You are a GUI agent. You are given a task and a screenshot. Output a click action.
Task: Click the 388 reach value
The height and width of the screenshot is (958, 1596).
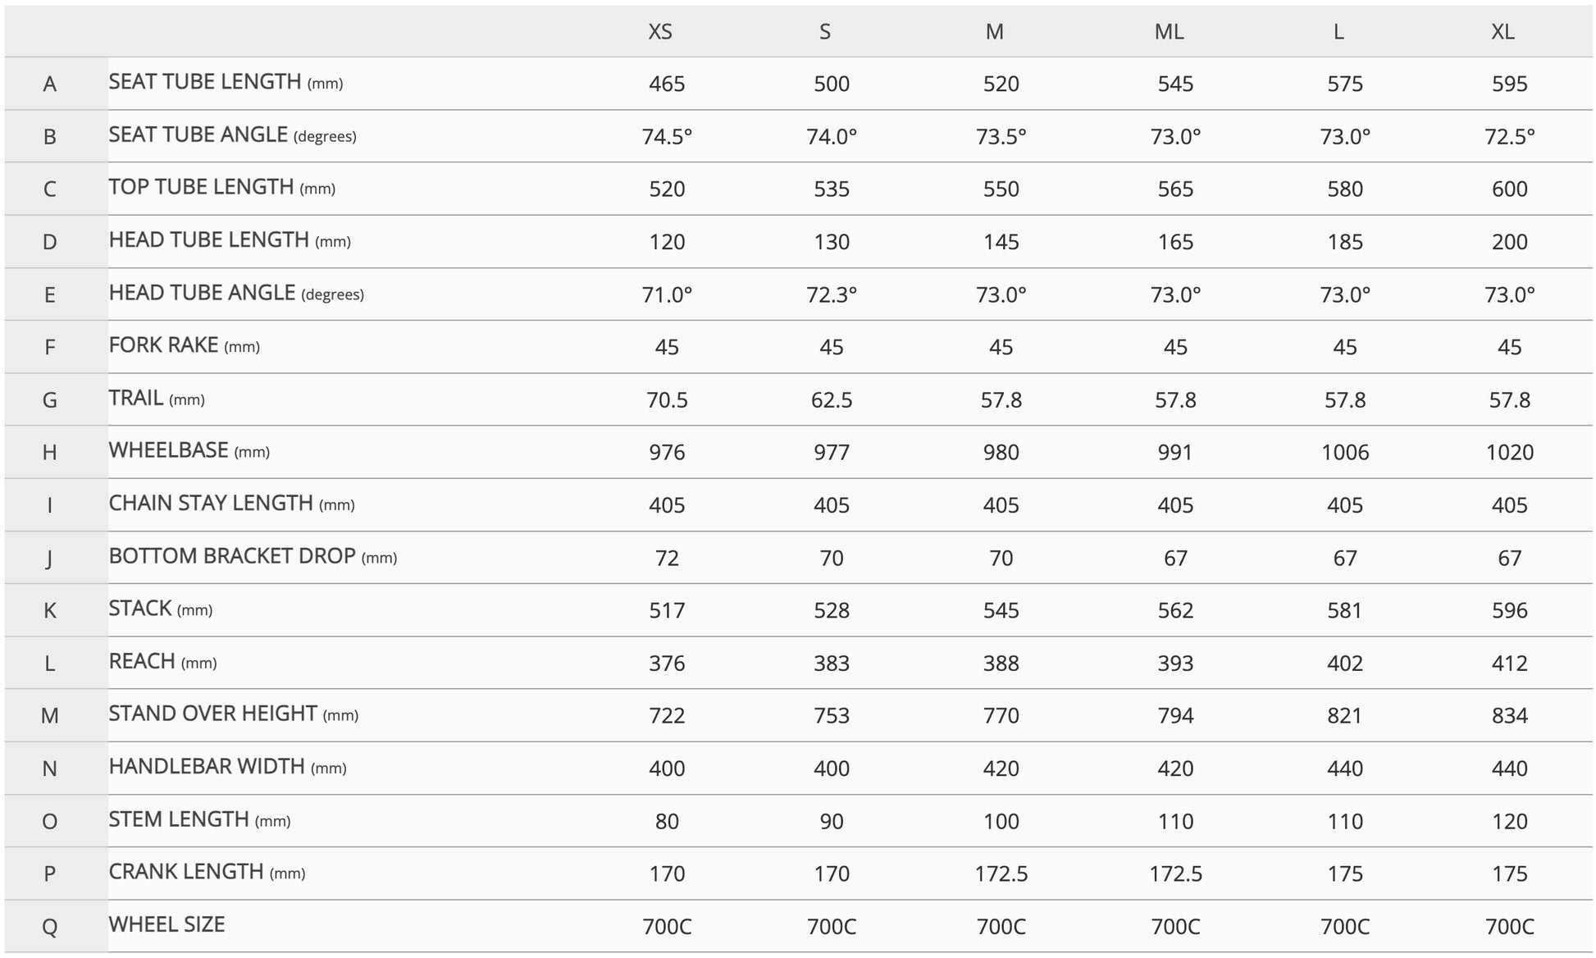(1001, 663)
